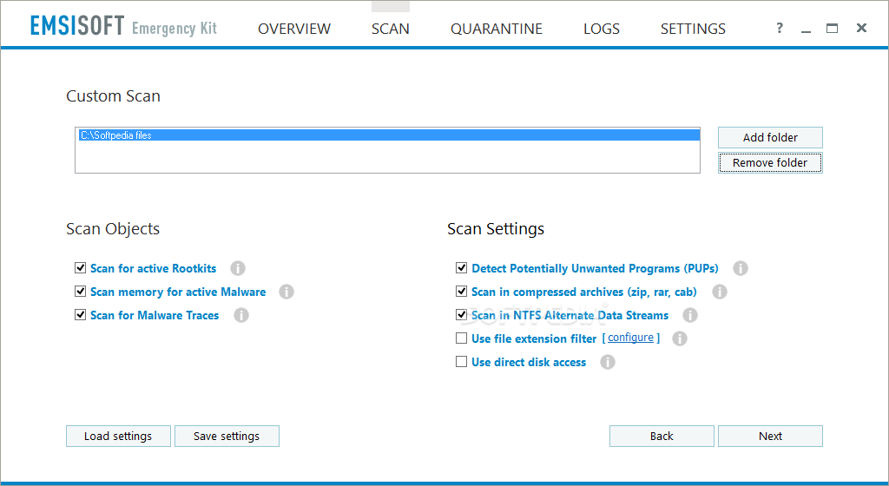This screenshot has height=486, width=889.
Task: Show info for Scan in compressed archives
Action: pos(719,292)
